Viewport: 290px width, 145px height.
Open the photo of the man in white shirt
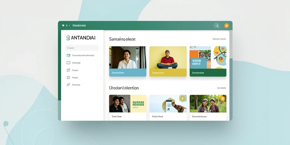coord(128,57)
